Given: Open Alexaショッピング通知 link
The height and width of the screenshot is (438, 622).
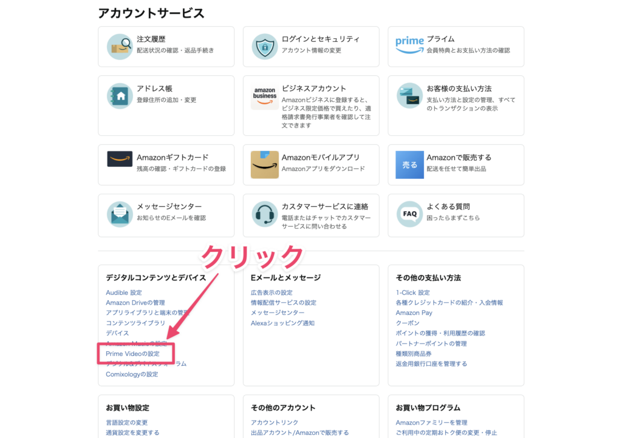Looking at the screenshot, I should (282, 323).
